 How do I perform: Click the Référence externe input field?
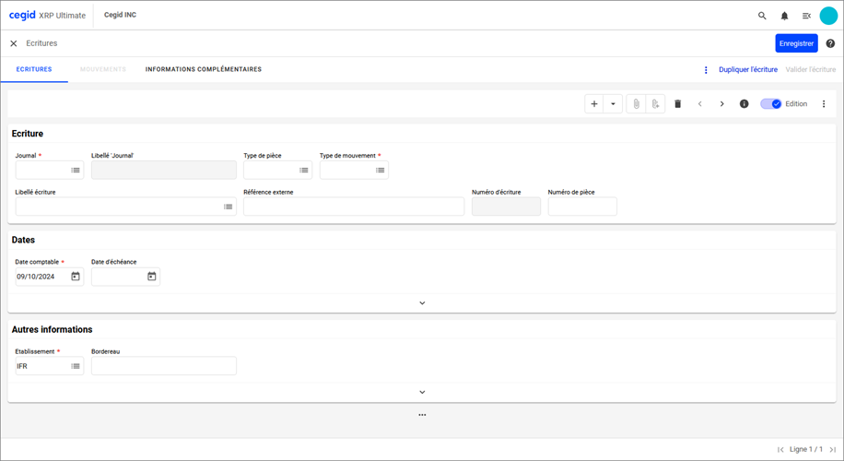pos(354,207)
